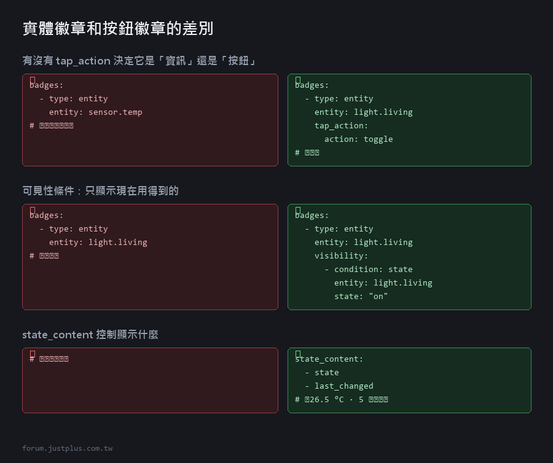Click the green marker icon in the tap_action code panel
553x463 pixels.
[298, 80]
